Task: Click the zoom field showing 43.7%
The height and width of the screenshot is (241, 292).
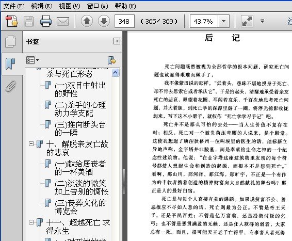Action: (204, 21)
